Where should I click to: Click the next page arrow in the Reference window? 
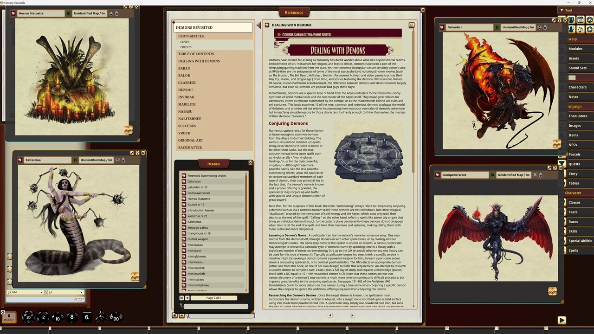click(x=352, y=315)
